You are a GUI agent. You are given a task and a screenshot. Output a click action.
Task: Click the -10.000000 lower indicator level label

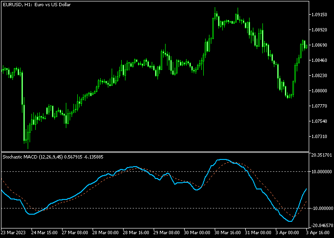click(321, 208)
